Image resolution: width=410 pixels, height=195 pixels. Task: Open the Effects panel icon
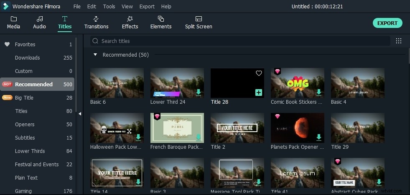(130, 19)
